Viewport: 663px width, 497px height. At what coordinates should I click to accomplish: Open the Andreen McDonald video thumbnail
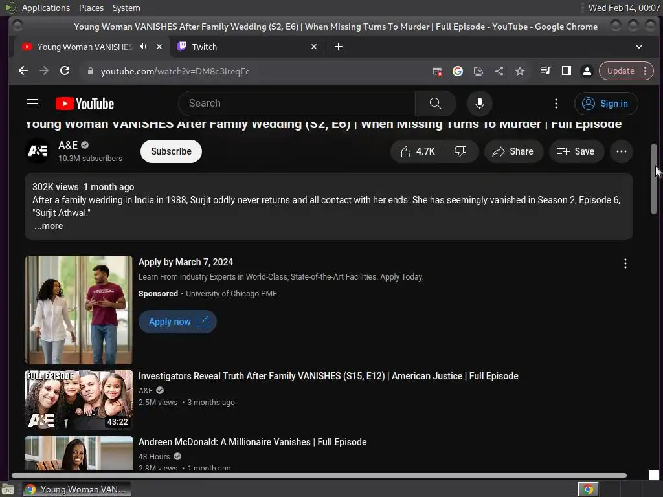tap(78, 453)
